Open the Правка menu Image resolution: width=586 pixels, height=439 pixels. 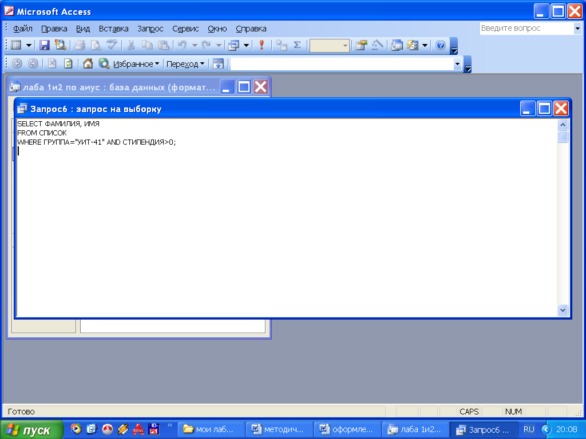[x=54, y=29]
